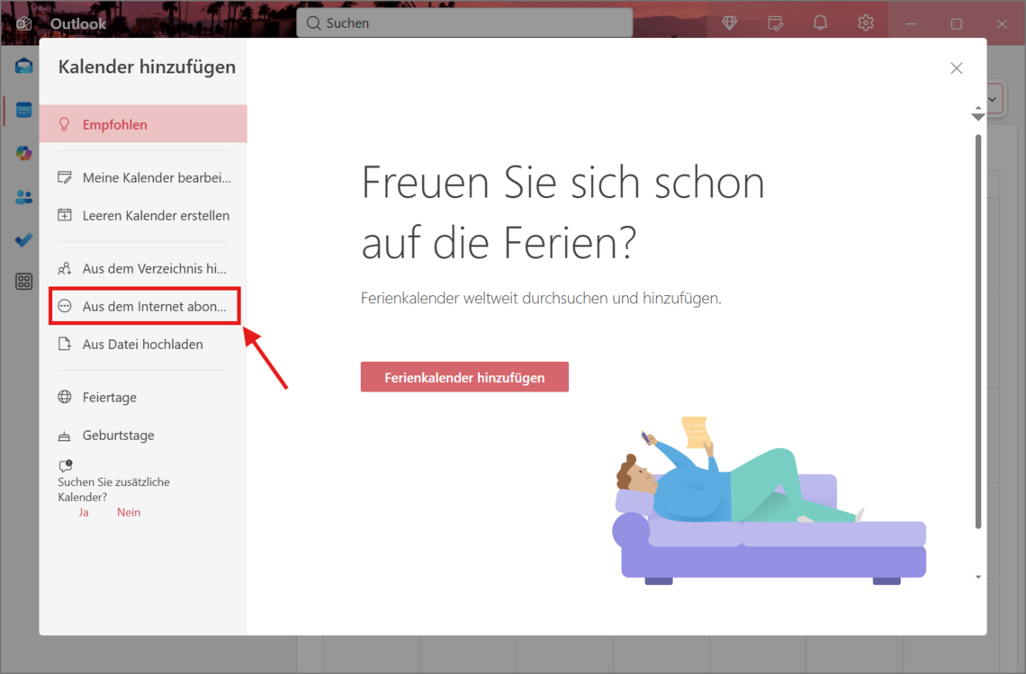Close the Kalender hinzufügen dialog
The image size is (1026, 674).
pos(956,68)
